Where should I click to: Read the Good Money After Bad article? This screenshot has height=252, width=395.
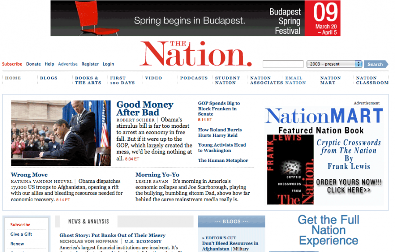[x=145, y=108]
